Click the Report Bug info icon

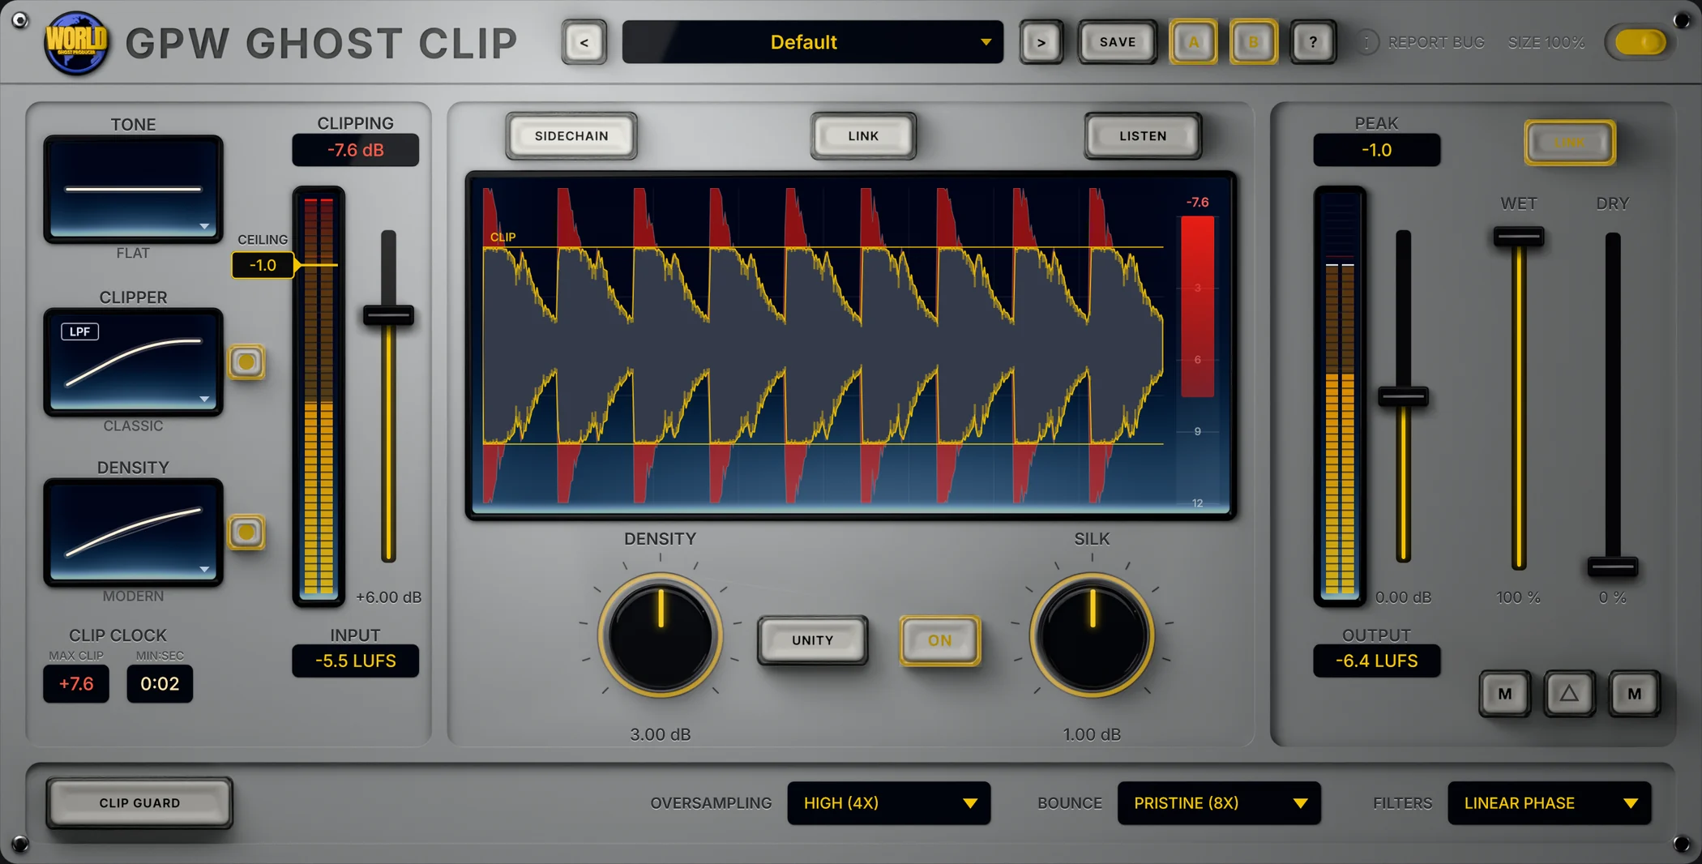(x=1367, y=42)
